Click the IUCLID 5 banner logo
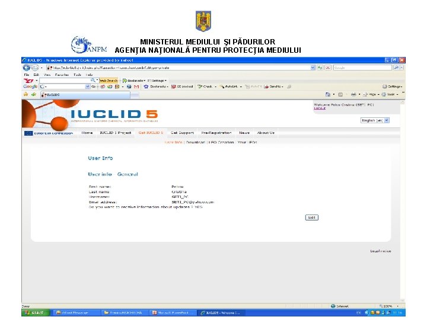The width and height of the screenshot is (427, 320). (114, 116)
